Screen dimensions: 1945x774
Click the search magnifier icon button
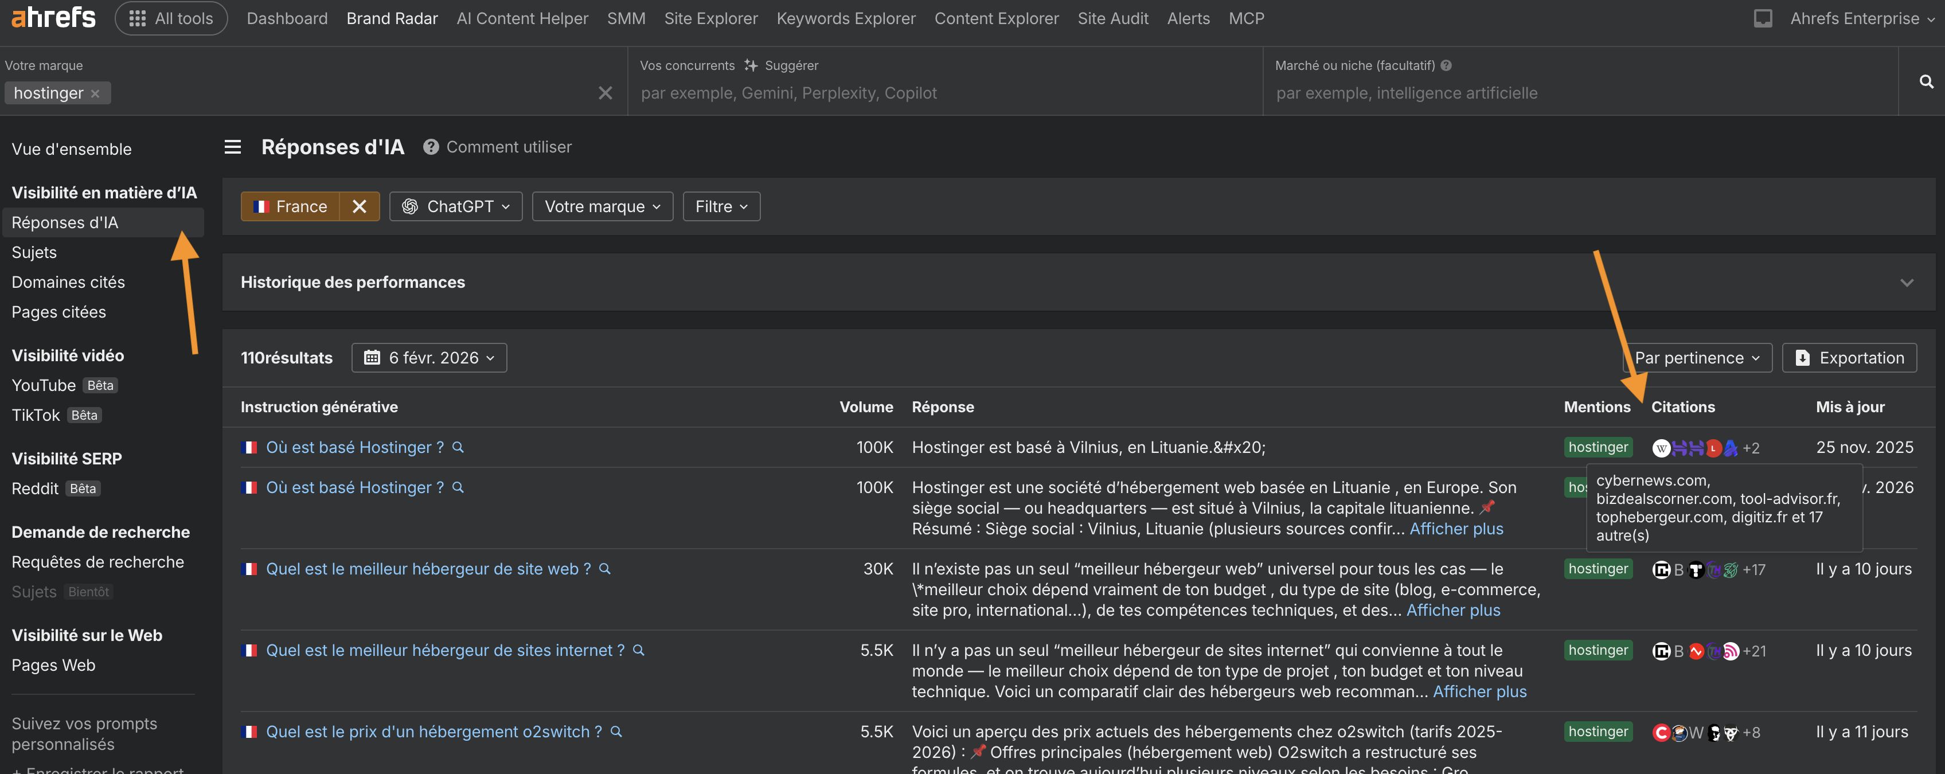click(1926, 81)
